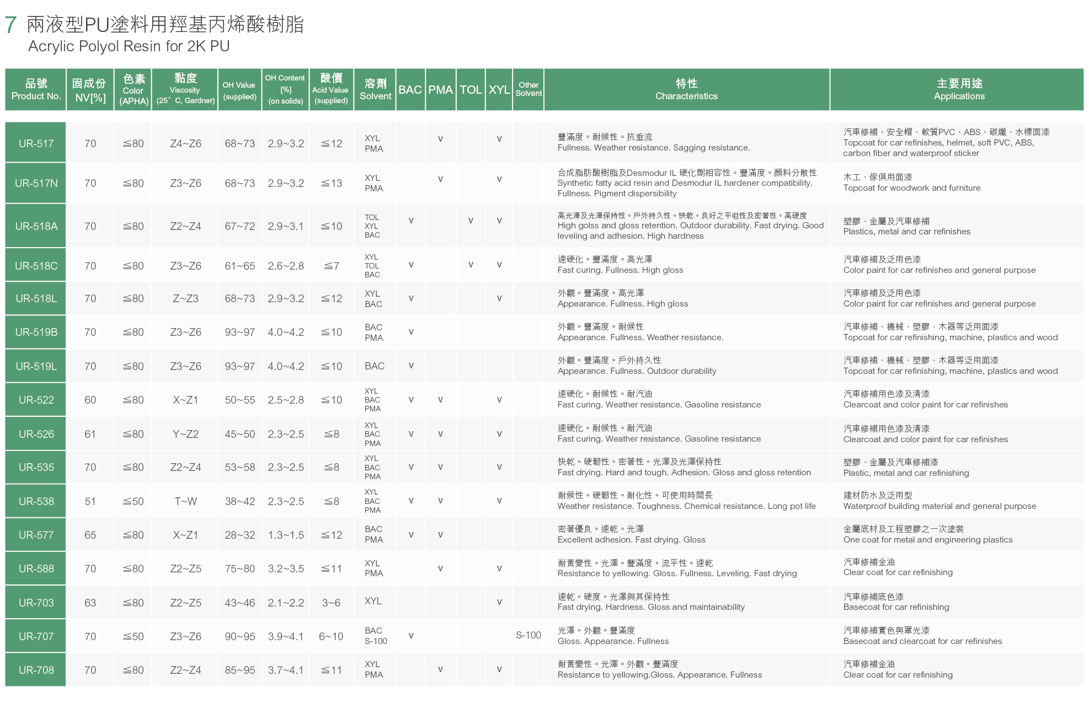Click the Applications column header
This screenshot has width=1089, height=708.
[959, 89]
